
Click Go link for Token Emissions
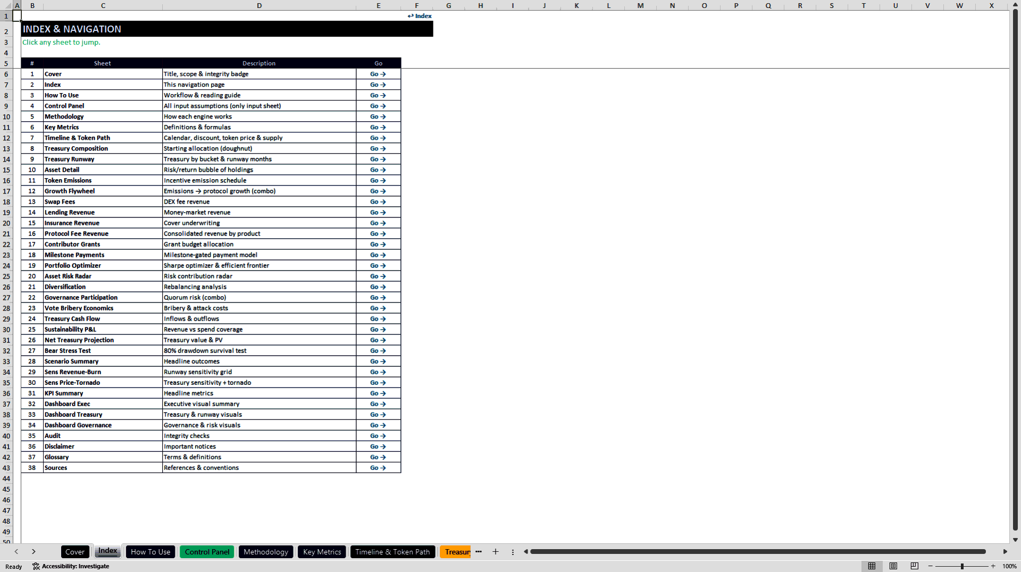378,180
